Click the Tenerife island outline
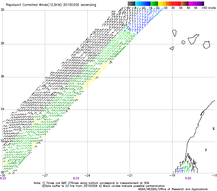The height and width of the screenshot is (191, 217). pos(193,39)
